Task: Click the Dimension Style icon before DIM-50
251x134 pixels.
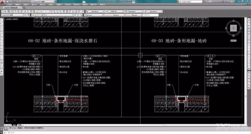Action: [x=106, y=12]
